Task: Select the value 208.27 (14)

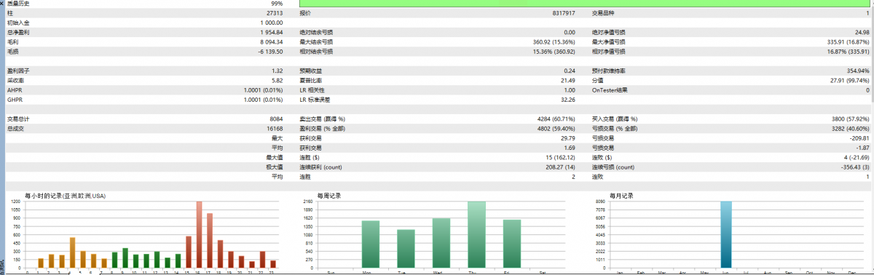Action: click(559, 167)
